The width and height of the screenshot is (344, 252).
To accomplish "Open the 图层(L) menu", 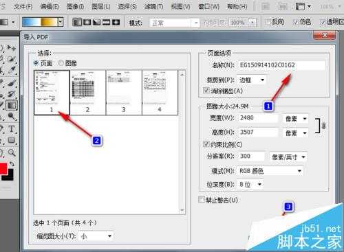I will tap(101, 7).
